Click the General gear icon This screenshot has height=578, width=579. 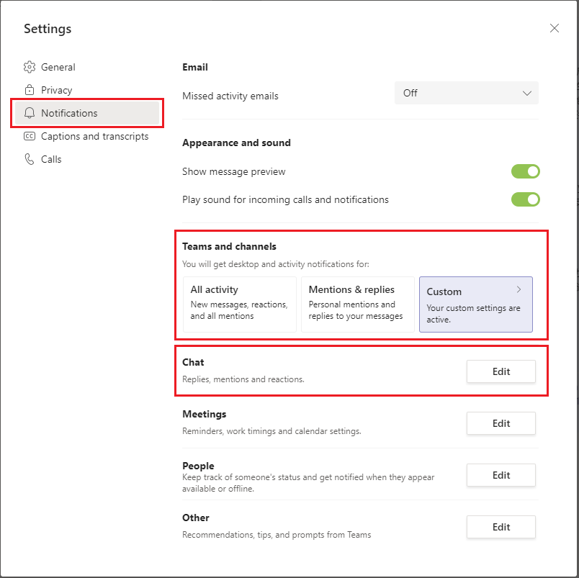(x=30, y=67)
